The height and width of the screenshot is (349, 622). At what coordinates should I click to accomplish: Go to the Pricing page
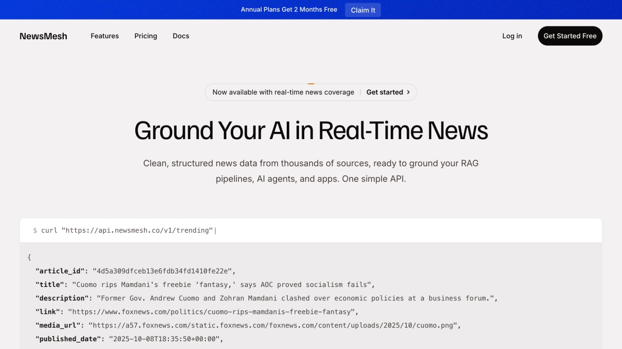pyautogui.click(x=146, y=36)
